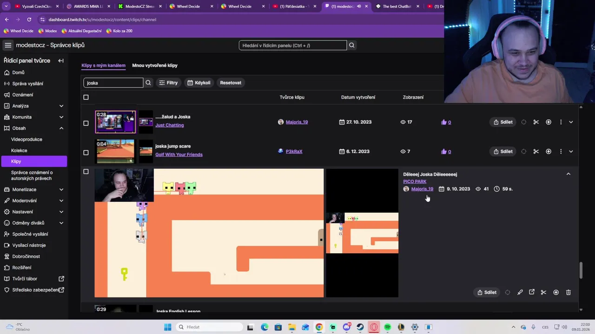595x334 pixels.
Task: Toggle the select-all clips checkbox
Action: tap(86, 97)
